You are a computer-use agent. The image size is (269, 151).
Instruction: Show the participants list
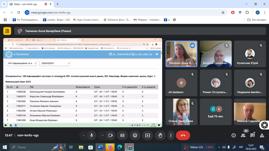pyautogui.click(x=243, y=135)
